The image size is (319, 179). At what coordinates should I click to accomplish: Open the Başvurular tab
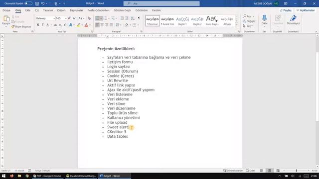(x=76, y=10)
